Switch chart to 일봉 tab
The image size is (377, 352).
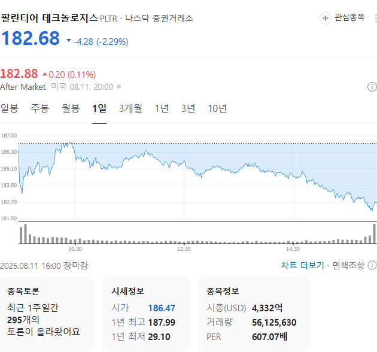point(10,108)
